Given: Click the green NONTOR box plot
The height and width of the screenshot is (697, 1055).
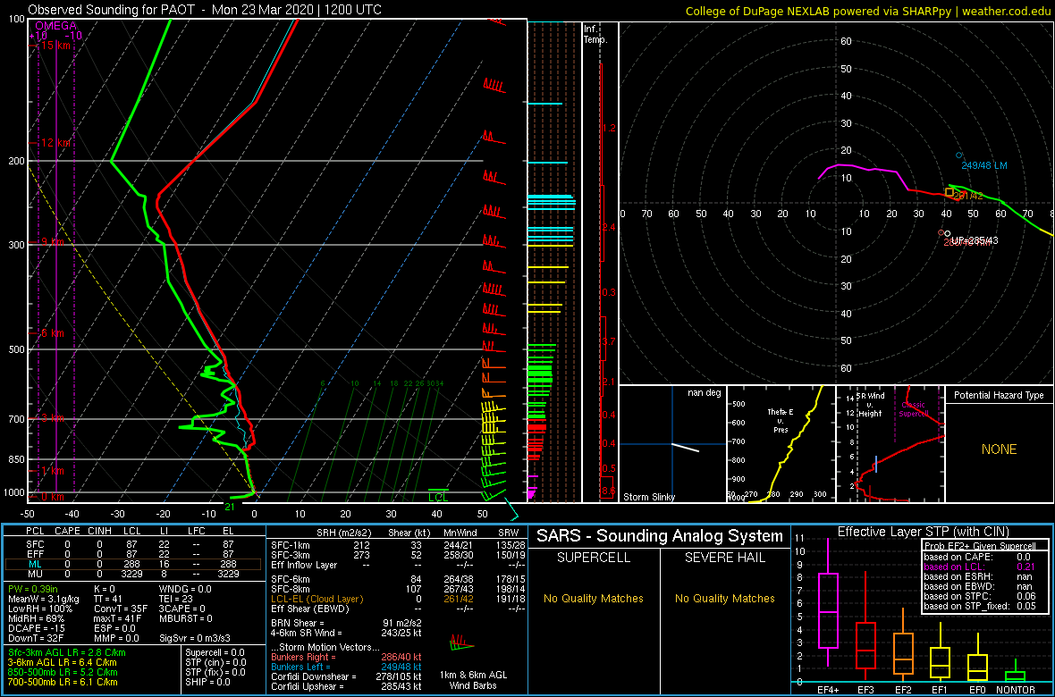Looking at the screenshot, I should (x=1016, y=676).
